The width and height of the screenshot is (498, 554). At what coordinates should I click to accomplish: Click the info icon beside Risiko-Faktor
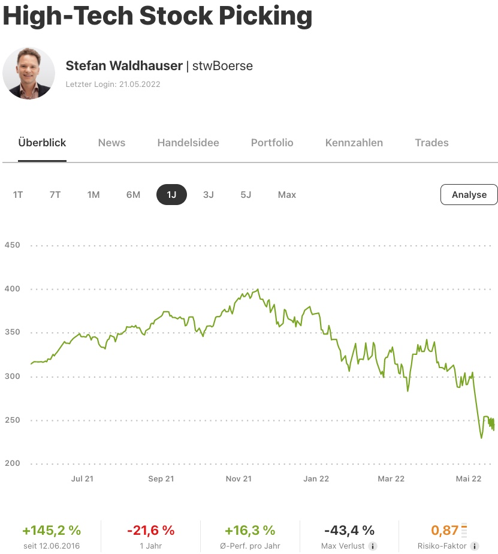tap(475, 546)
